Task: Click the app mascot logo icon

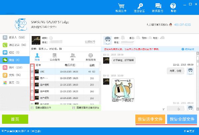Action: pyautogui.click(x=21, y=24)
